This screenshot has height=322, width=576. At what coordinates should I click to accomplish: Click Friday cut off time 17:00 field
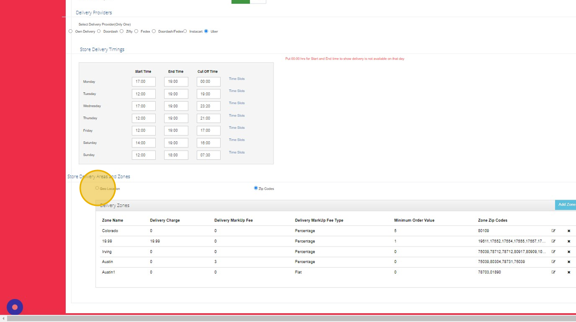208,130
